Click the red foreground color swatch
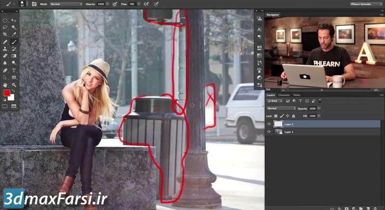Image resolution: width=385 pixels, height=210 pixels. (7, 93)
